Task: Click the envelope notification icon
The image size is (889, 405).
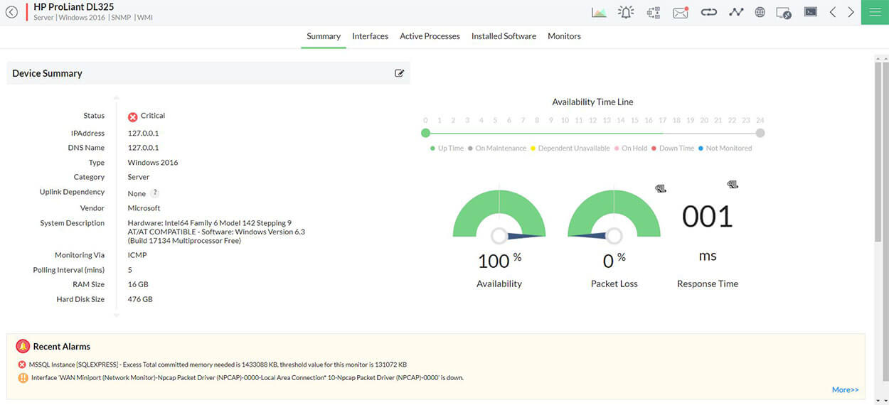Action: click(681, 12)
